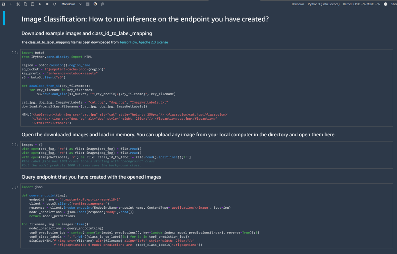Click the clock icon in the toolbar
The width and height of the screenshot is (397, 254).
(x=95, y=4)
